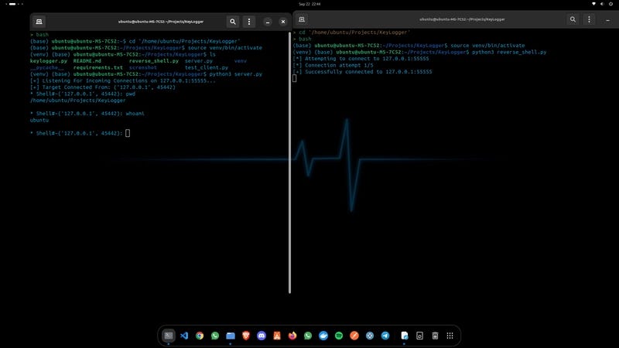
Task: Show all applications grid
Action: tap(450, 336)
